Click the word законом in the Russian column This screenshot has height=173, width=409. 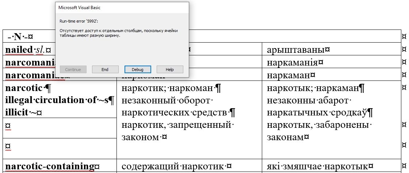[x=140, y=137]
